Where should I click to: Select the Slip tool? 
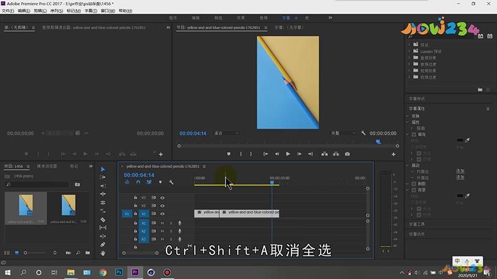pos(103,228)
